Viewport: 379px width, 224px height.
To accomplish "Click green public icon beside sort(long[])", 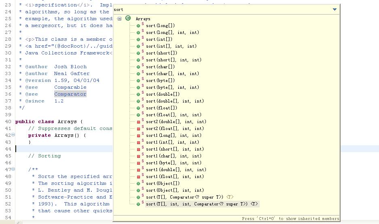I will point(138,26).
